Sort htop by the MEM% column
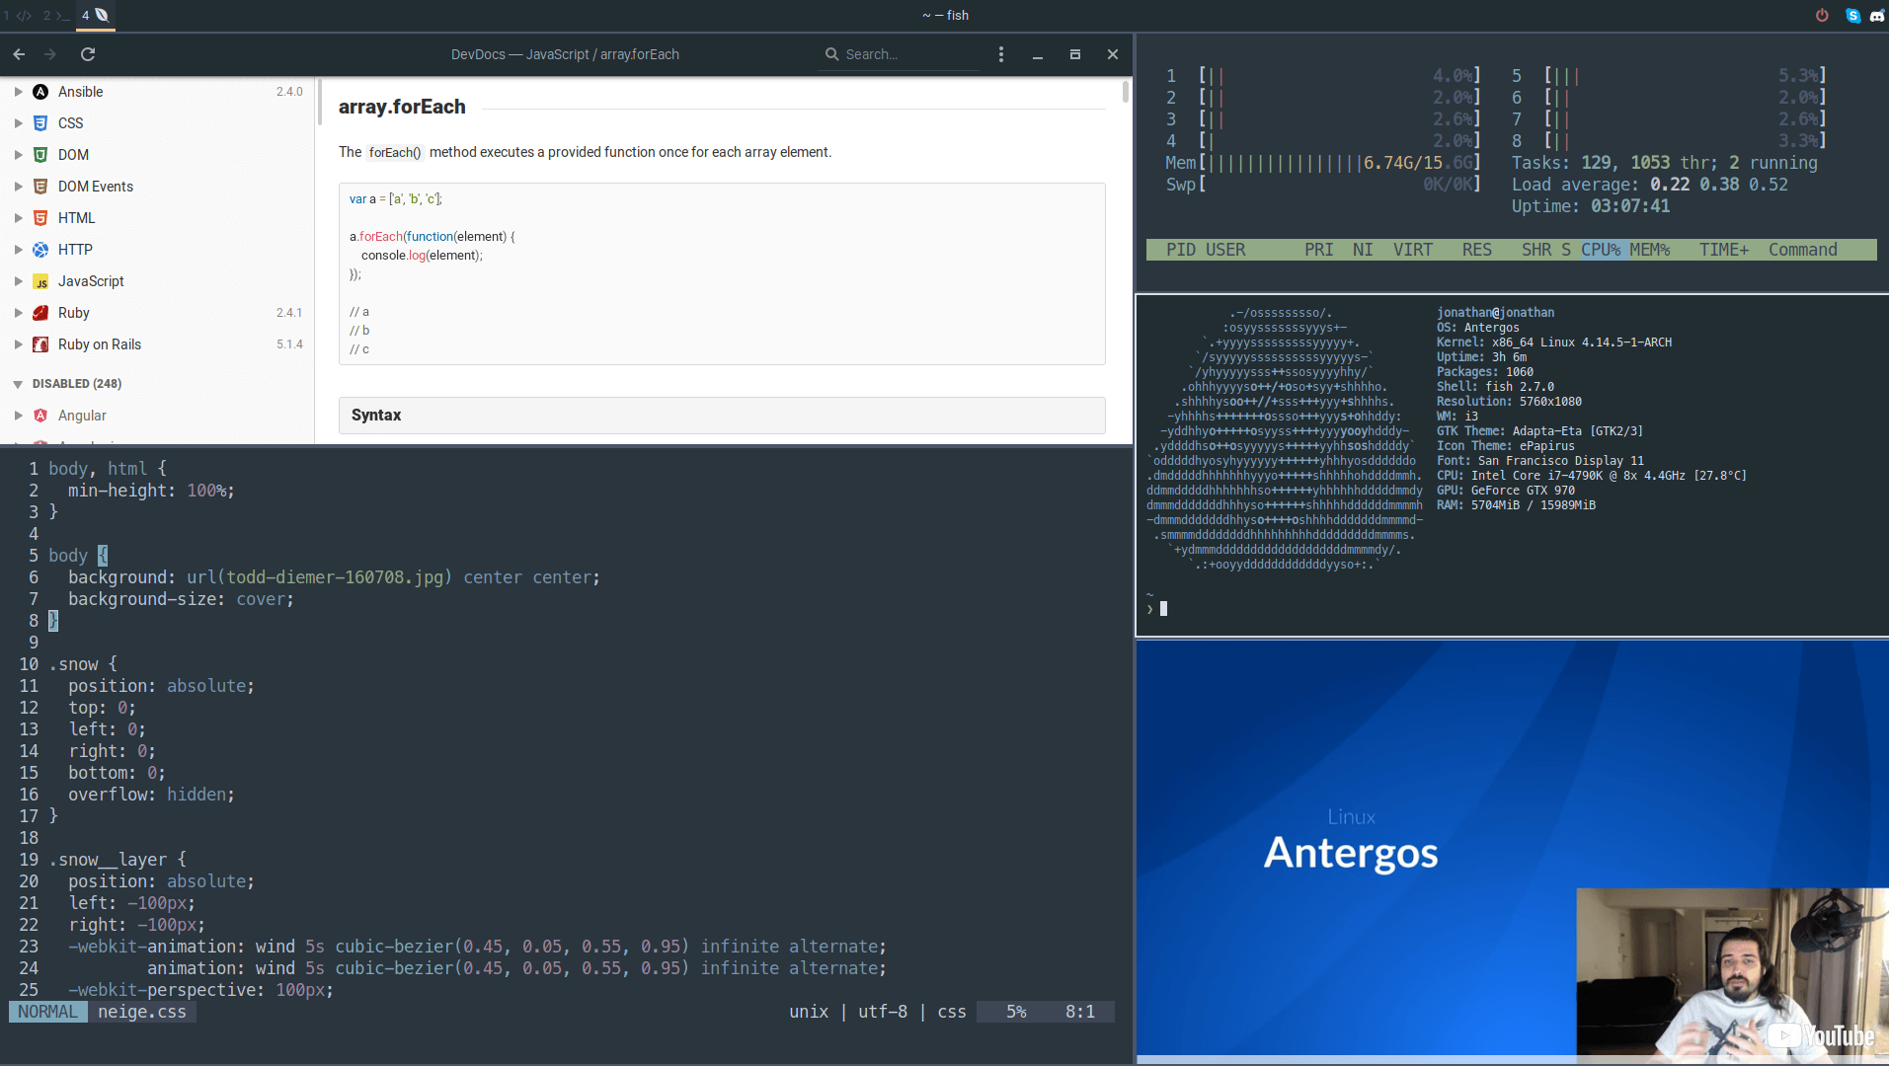Viewport: 1889px width, 1066px height. pos(1650,250)
